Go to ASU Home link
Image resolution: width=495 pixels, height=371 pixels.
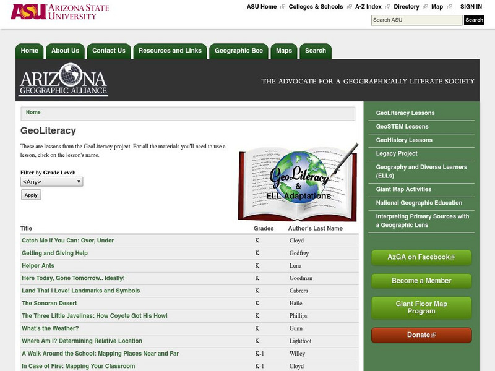pos(261,7)
